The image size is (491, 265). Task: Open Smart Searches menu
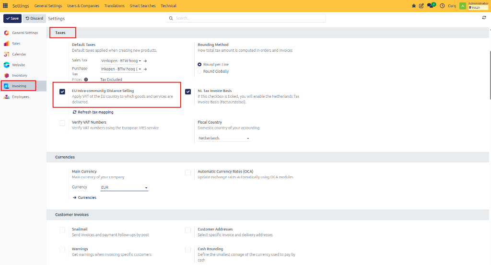tap(142, 6)
